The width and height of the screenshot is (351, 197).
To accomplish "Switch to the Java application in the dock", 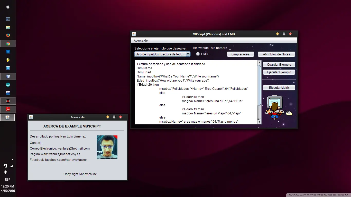I will tap(7, 117).
